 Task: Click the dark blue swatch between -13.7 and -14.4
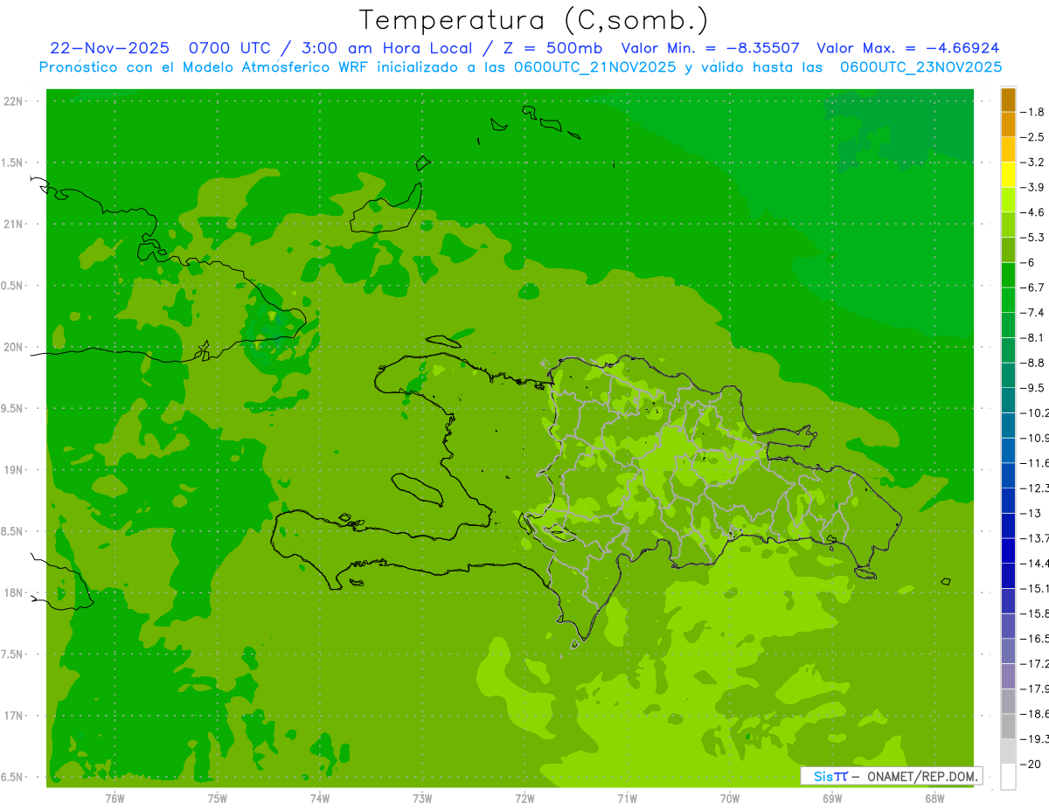click(1008, 551)
